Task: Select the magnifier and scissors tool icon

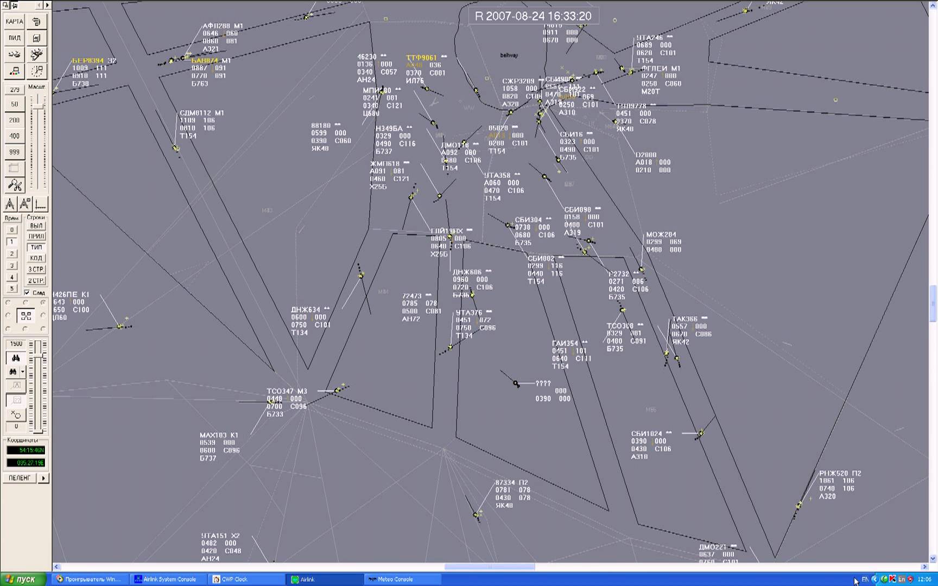Action: click(x=15, y=184)
